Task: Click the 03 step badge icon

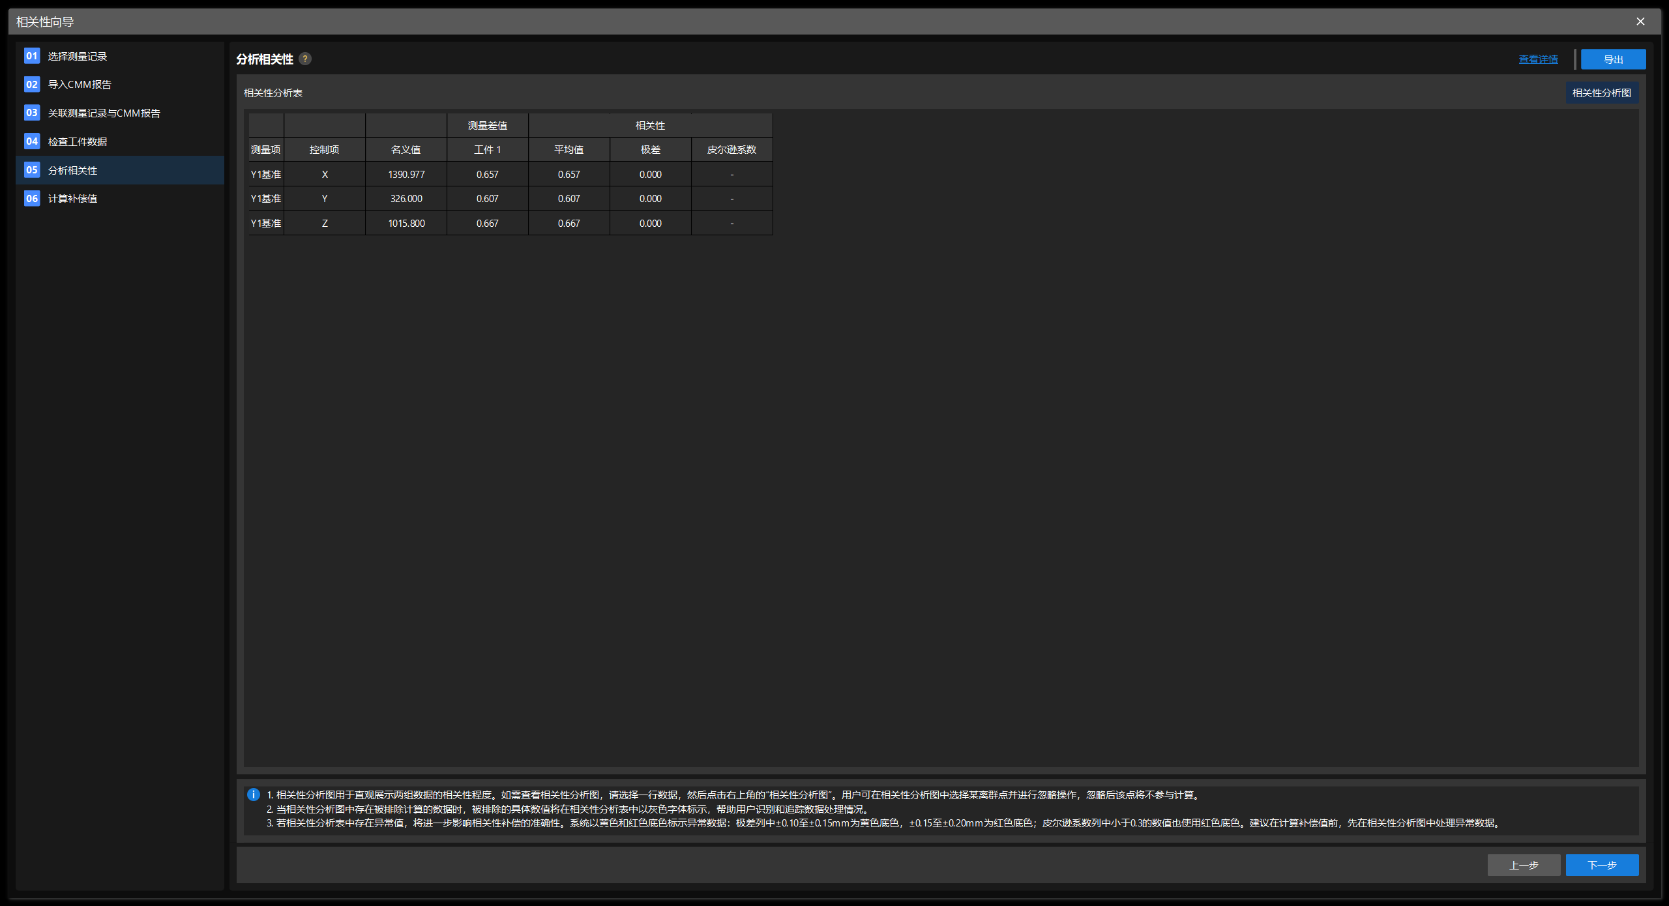Action: tap(32, 113)
